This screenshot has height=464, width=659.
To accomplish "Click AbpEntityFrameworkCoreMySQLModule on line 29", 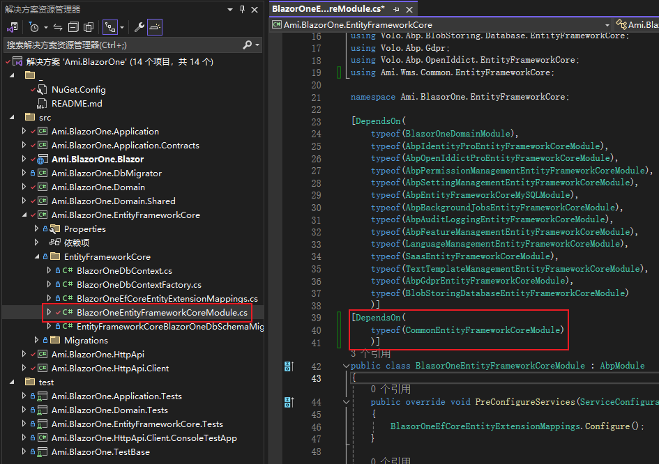I will pyautogui.click(x=488, y=195).
